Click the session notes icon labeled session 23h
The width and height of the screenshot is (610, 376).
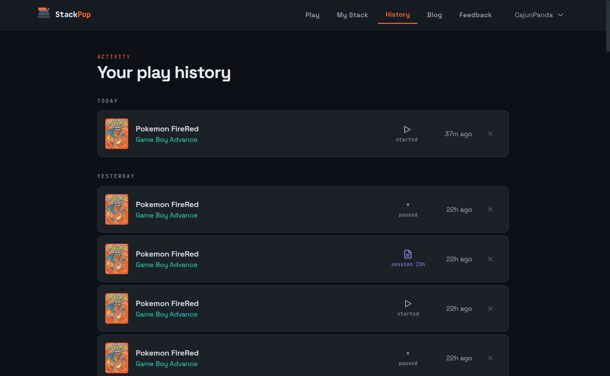coord(408,254)
